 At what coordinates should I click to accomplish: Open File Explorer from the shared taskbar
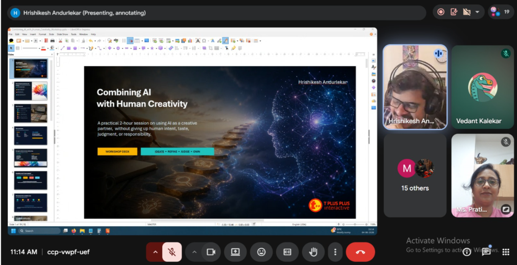click(x=82, y=231)
